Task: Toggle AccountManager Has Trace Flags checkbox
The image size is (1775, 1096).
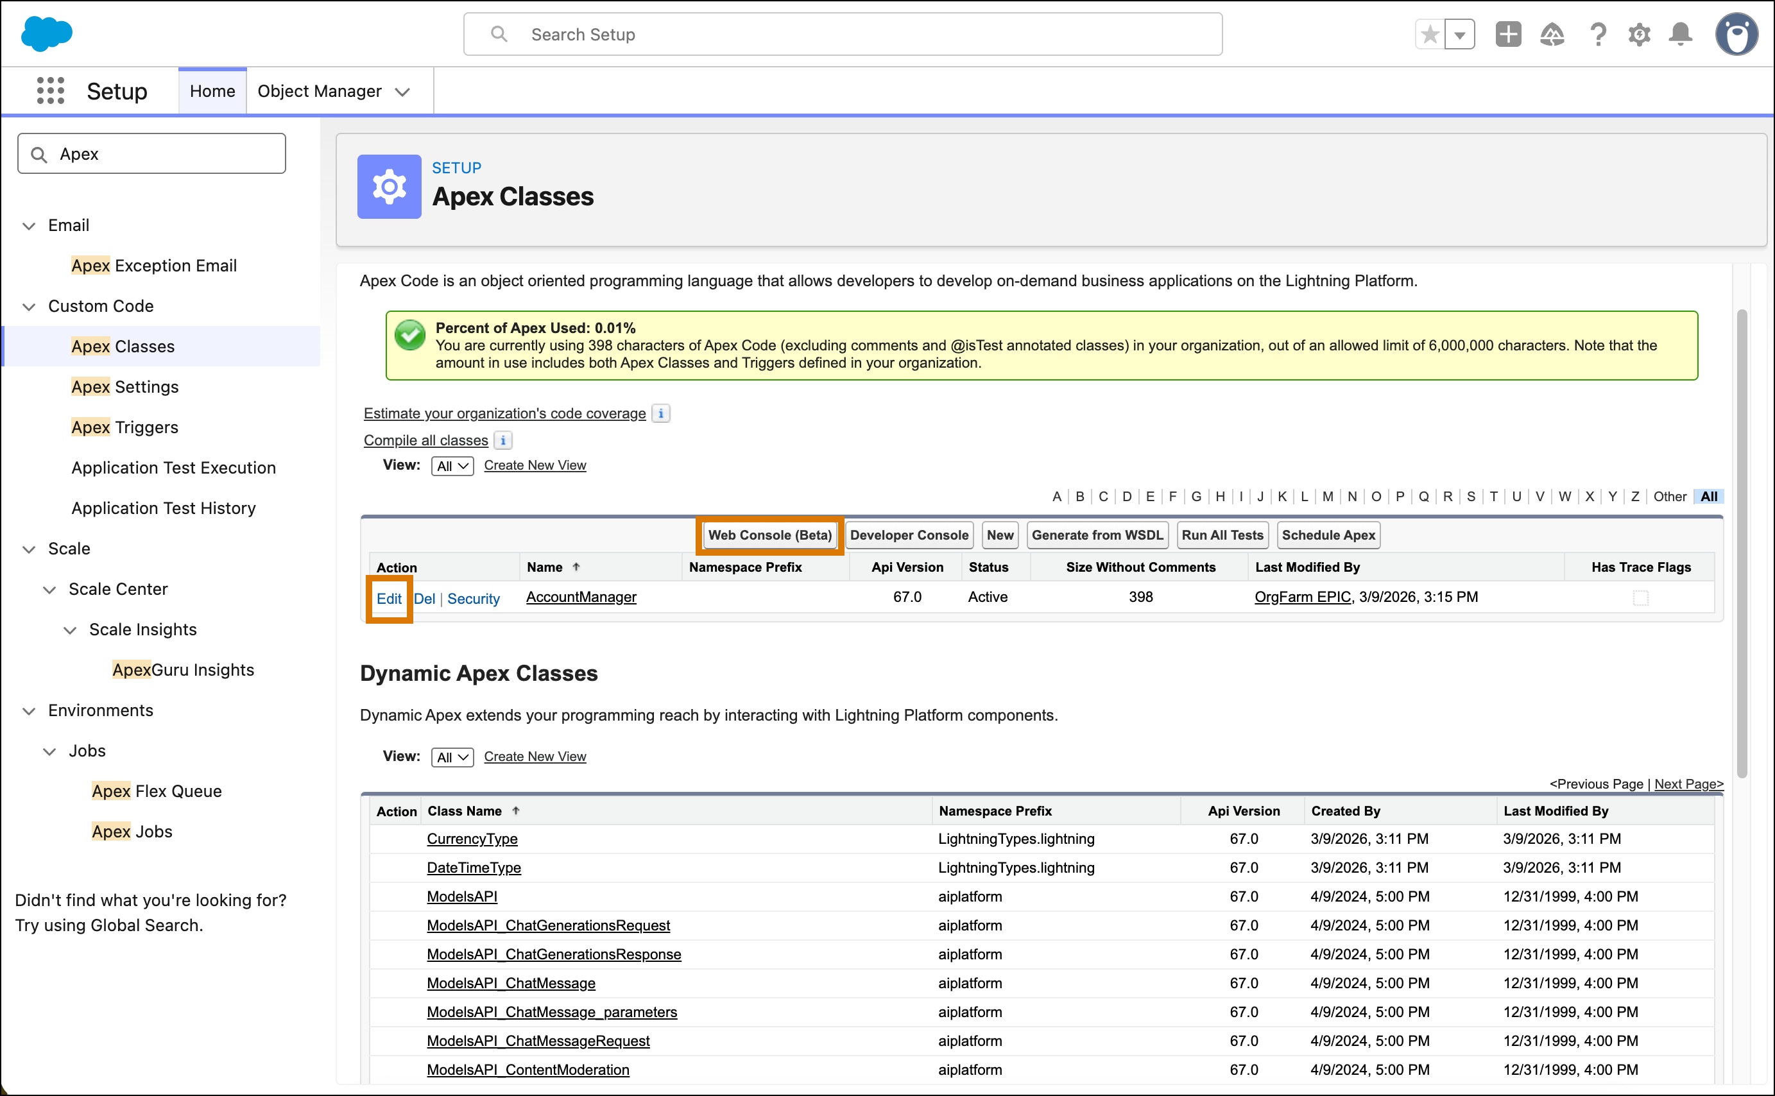Action: (1640, 598)
